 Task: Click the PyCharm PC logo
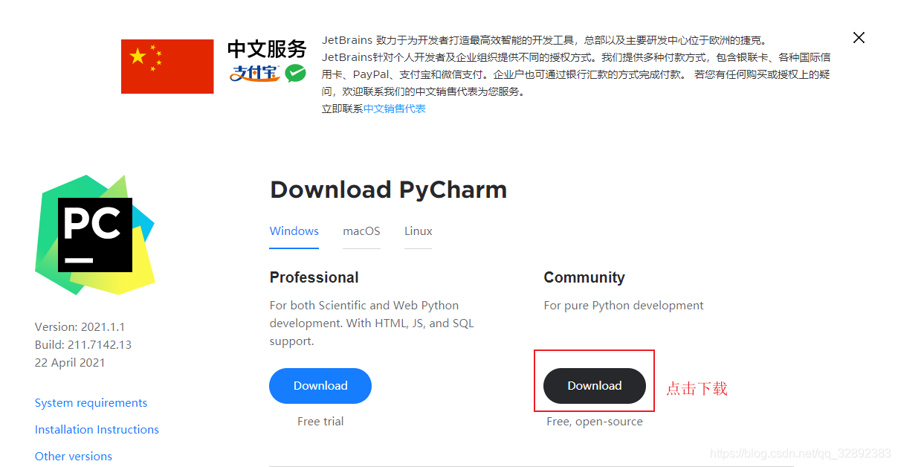[x=95, y=235]
